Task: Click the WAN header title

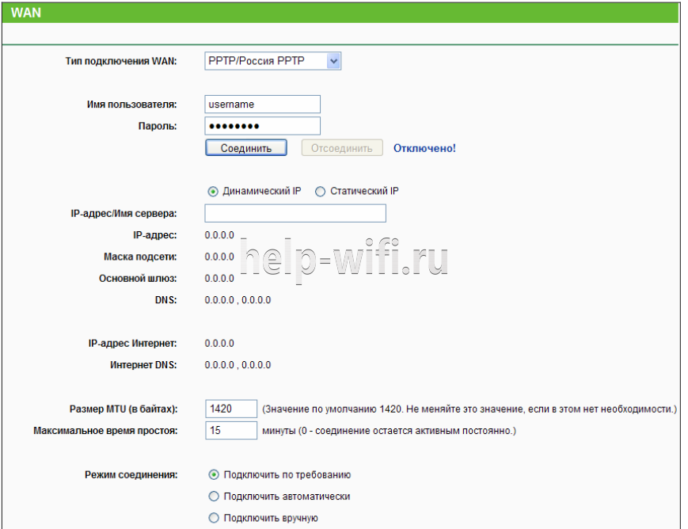Action: [x=27, y=13]
